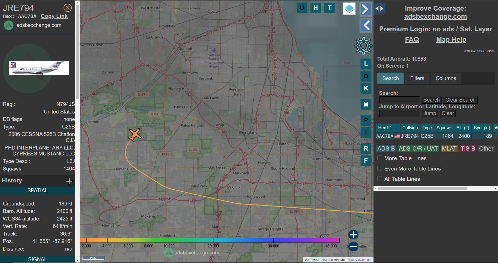The height and width of the screenshot is (263, 498).
Task: Click the U map toggle button
Action: [x=302, y=8]
